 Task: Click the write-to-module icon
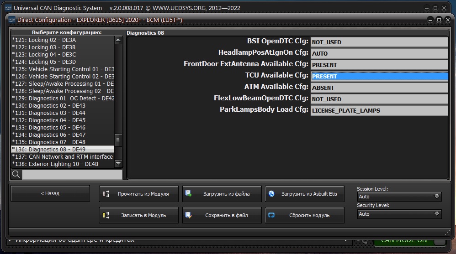[106, 215]
